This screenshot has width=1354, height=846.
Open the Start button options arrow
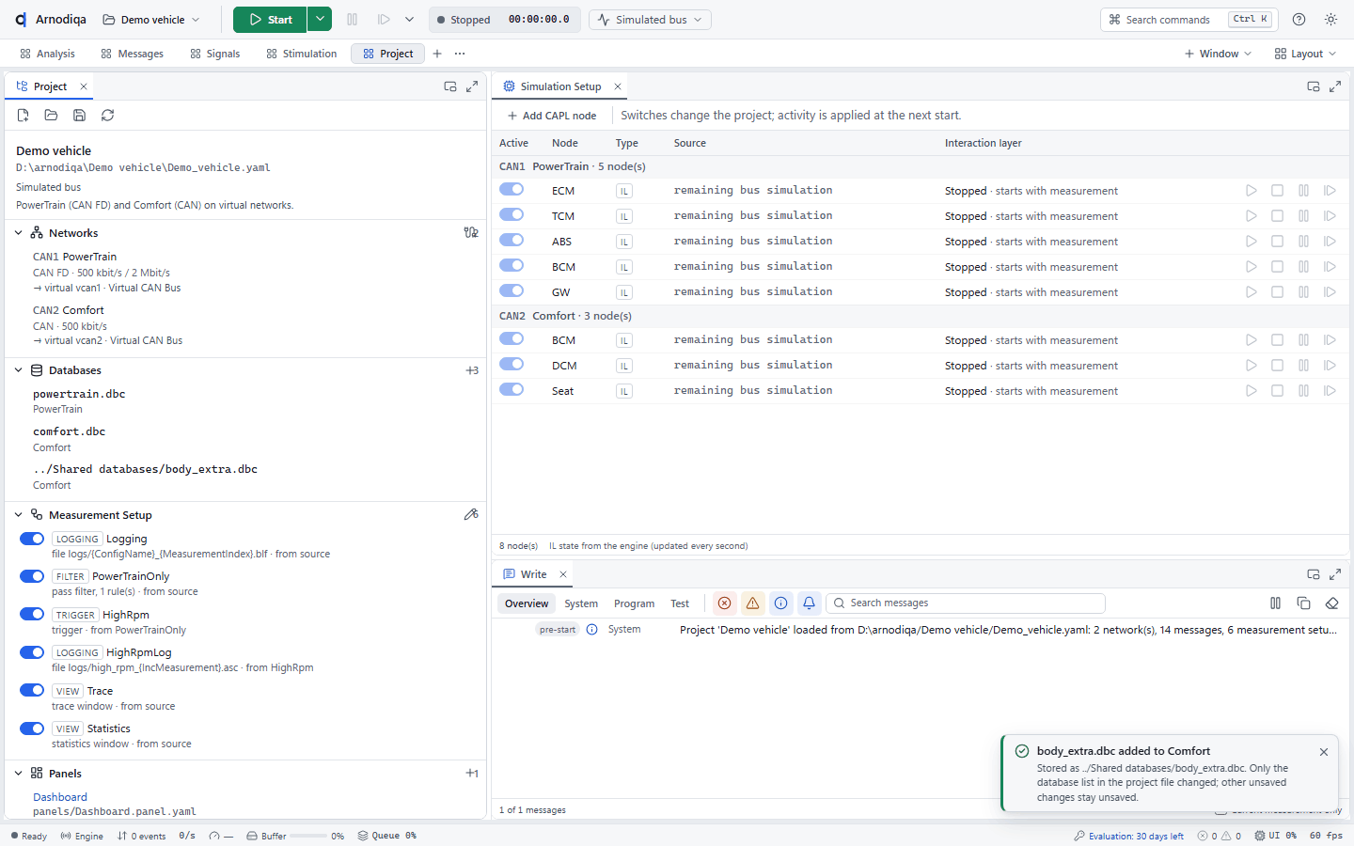pyautogui.click(x=320, y=20)
